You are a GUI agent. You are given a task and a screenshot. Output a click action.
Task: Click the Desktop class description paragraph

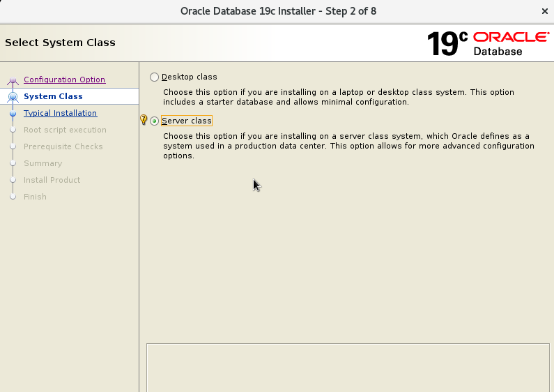tap(339, 97)
